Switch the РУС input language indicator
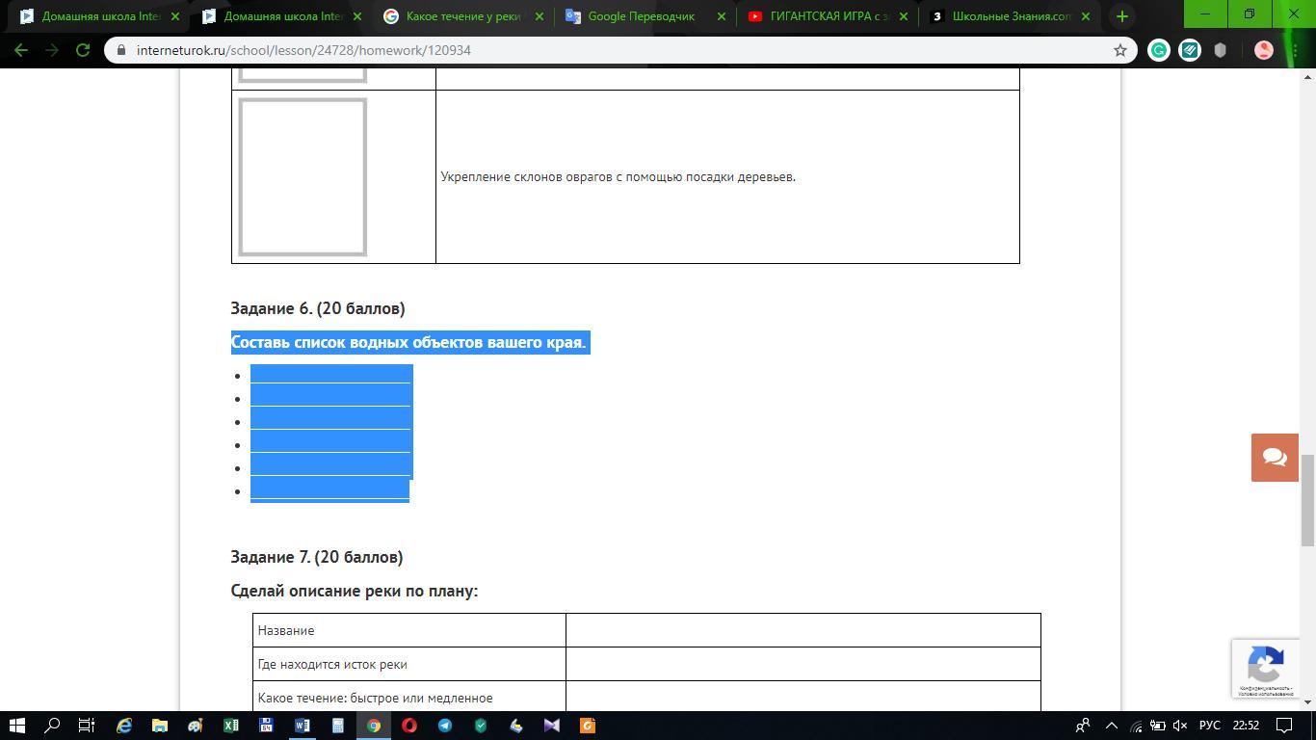The image size is (1316, 740). coord(1209,726)
